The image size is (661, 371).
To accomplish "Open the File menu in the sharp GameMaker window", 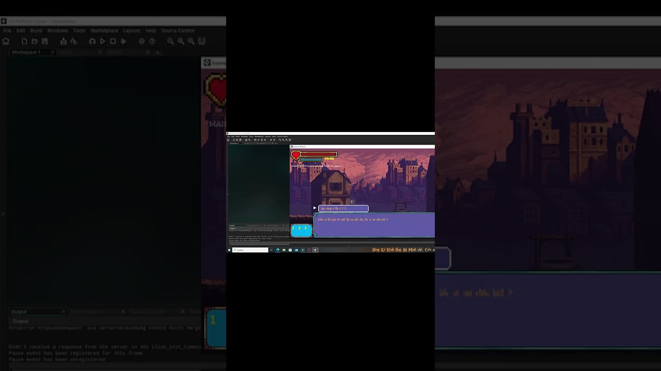I will click(x=228, y=137).
